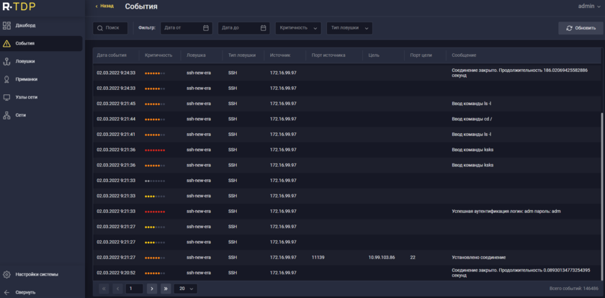This screenshot has width=605, height=298.
Task: Expand the Критичность filter dropdown
Action: [298, 28]
